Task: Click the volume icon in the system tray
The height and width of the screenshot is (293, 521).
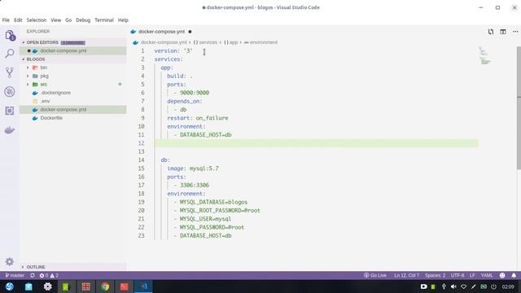Action: tap(453, 286)
